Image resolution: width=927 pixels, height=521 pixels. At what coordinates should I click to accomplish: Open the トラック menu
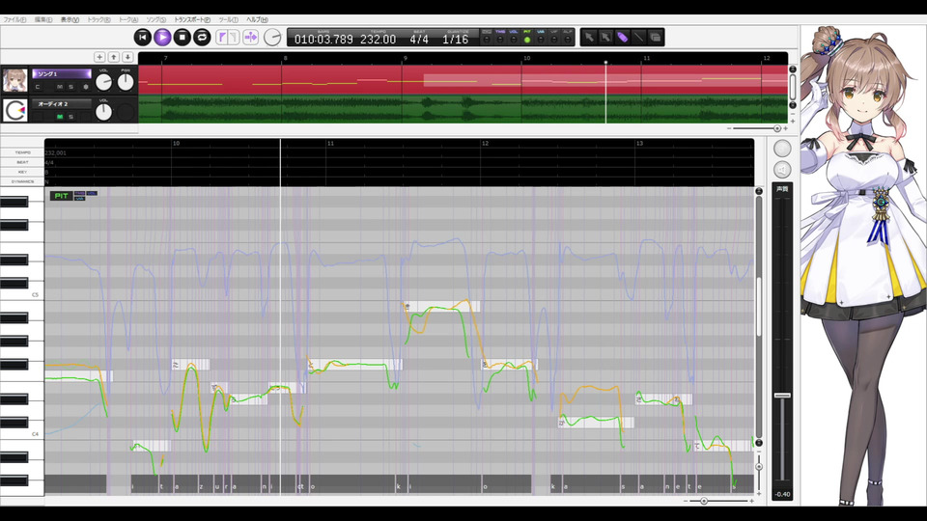coord(98,19)
